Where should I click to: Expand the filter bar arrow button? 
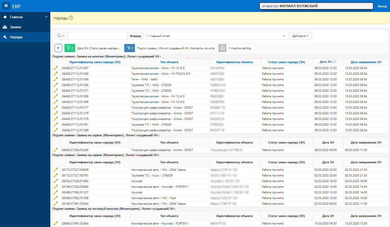point(58,48)
